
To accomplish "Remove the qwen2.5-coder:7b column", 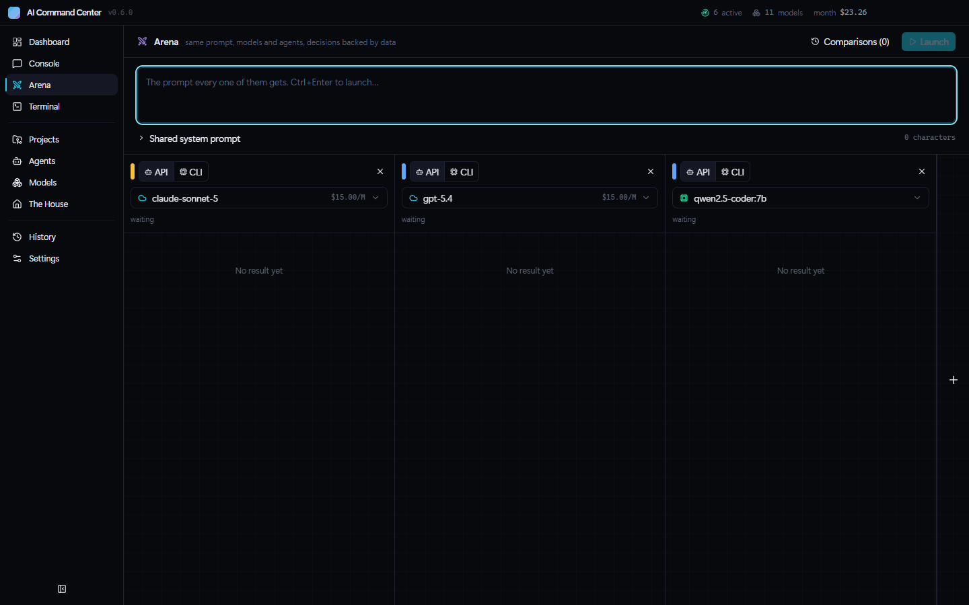I will [x=922, y=171].
